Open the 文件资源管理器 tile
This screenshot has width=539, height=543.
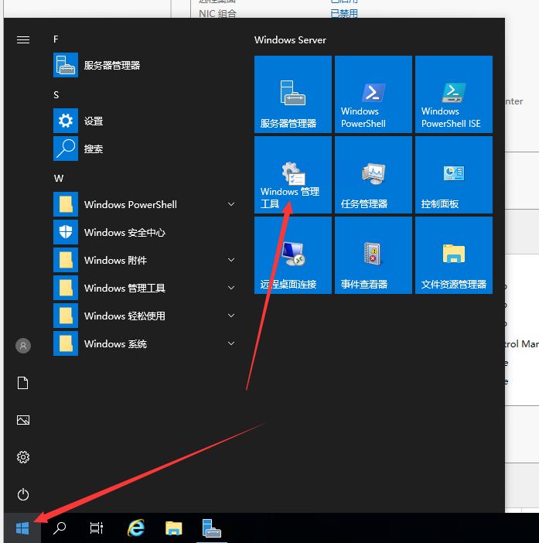(454, 255)
